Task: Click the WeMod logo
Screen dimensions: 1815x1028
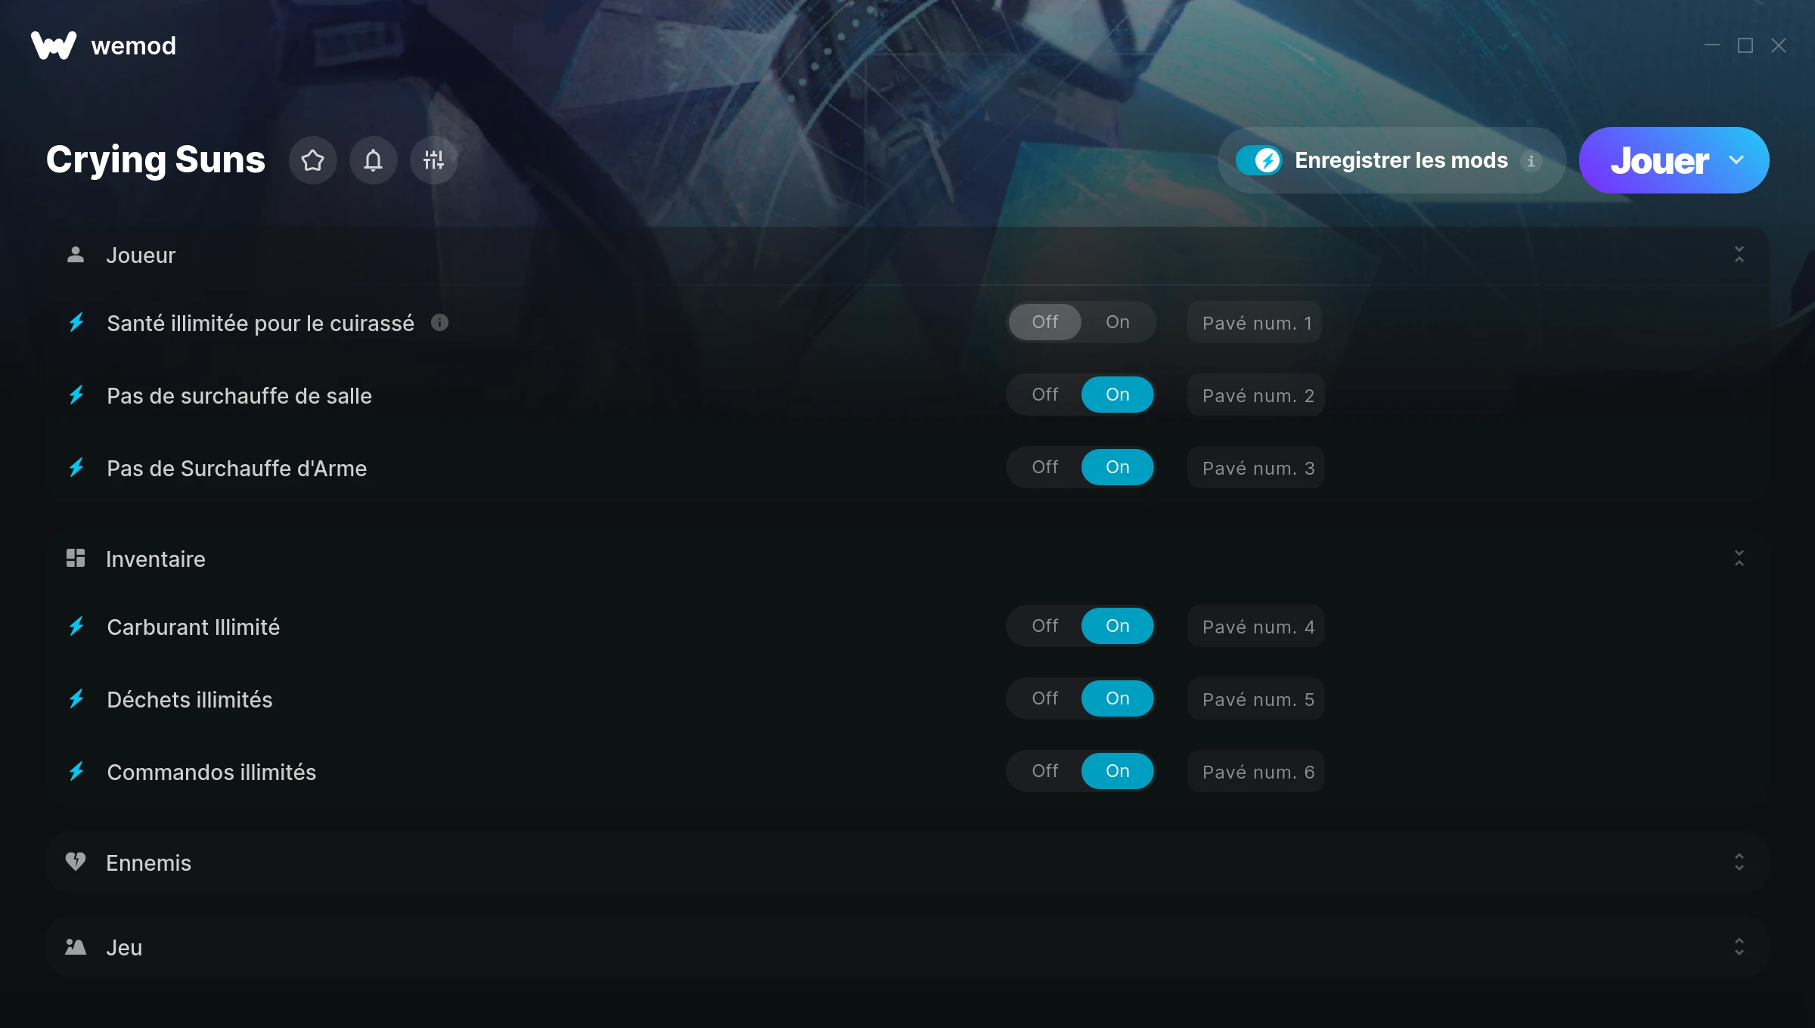Action: [x=54, y=45]
